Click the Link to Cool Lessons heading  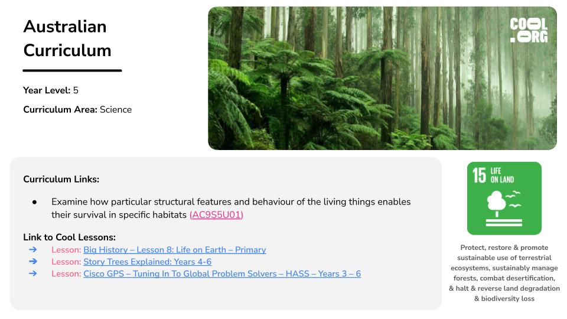click(x=69, y=237)
